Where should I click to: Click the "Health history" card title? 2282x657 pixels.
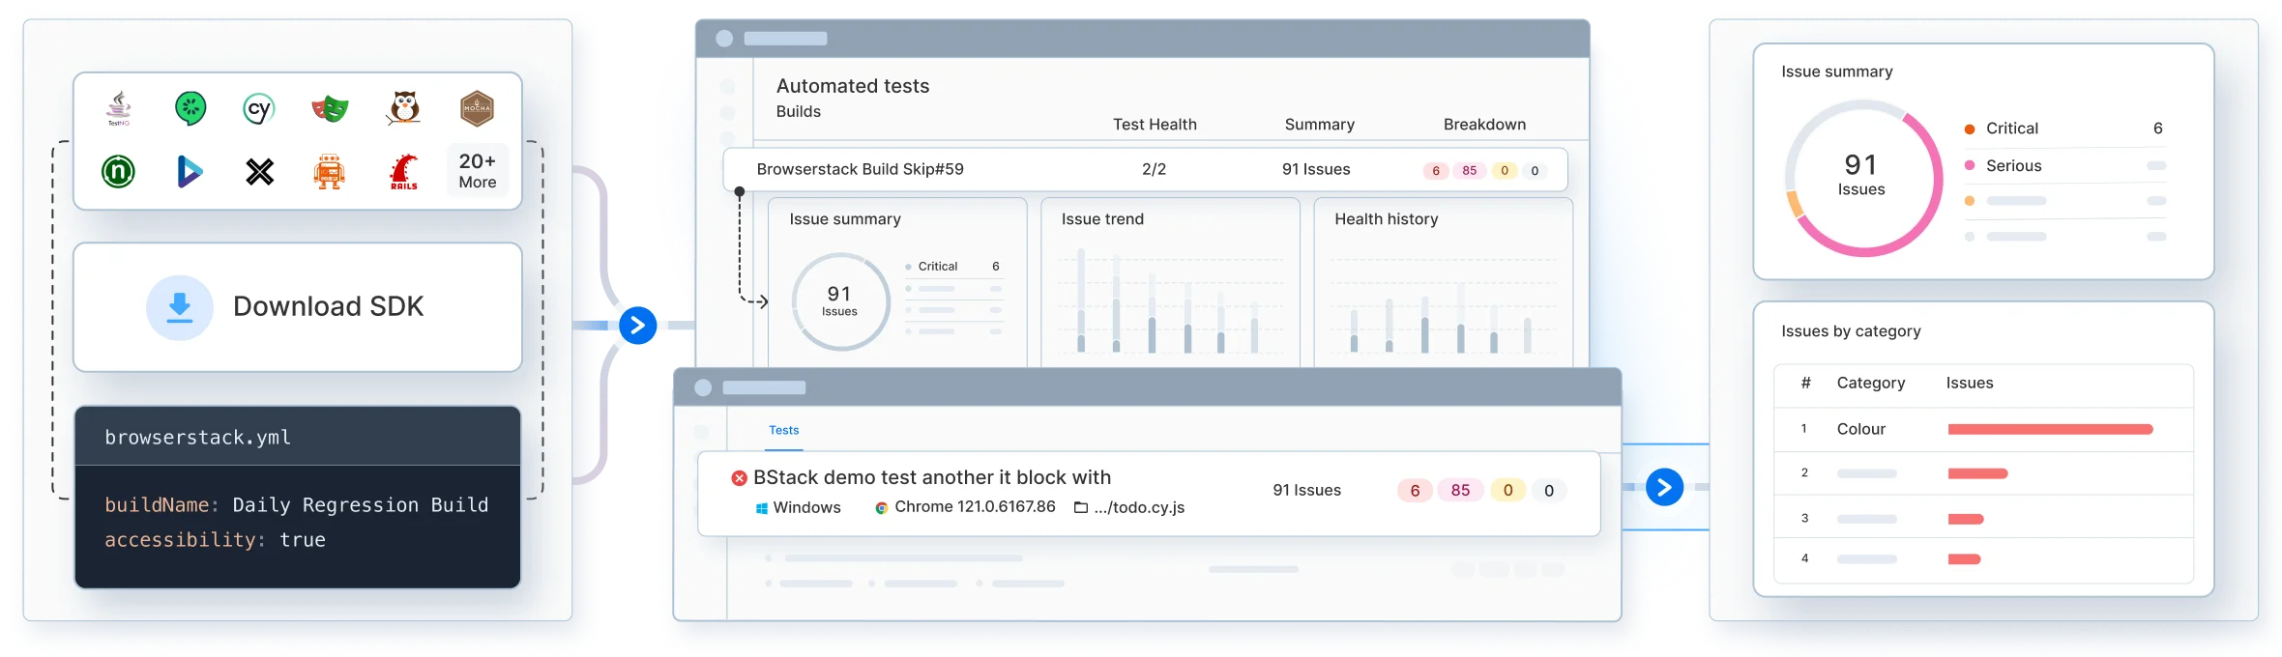(1387, 219)
